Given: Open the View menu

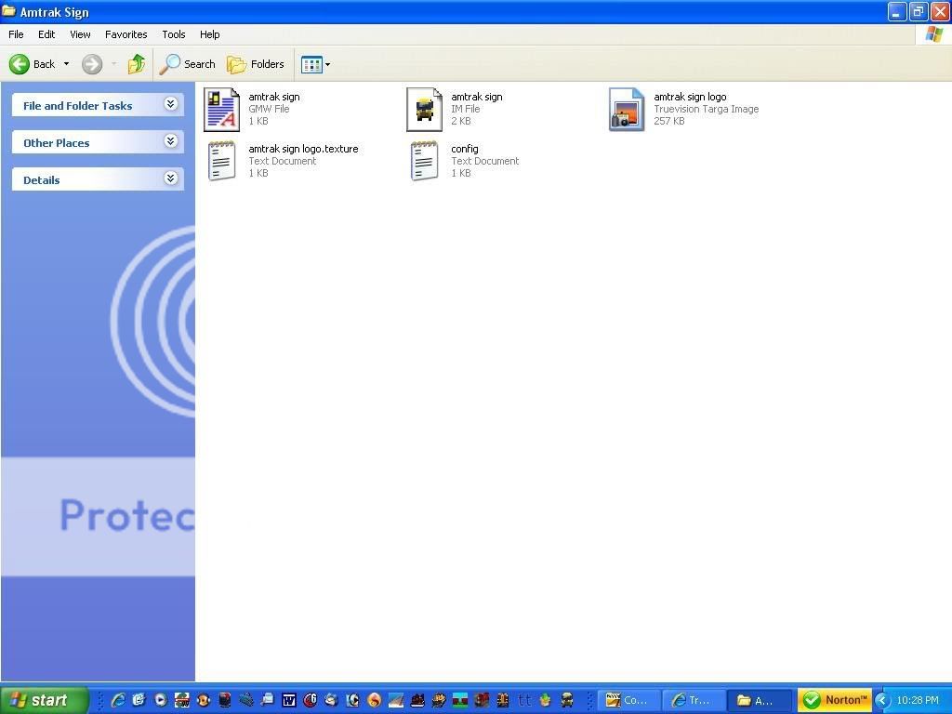Looking at the screenshot, I should click(80, 34).
